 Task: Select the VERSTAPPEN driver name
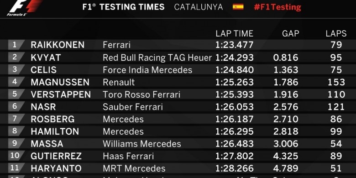[x=61, y=94]
